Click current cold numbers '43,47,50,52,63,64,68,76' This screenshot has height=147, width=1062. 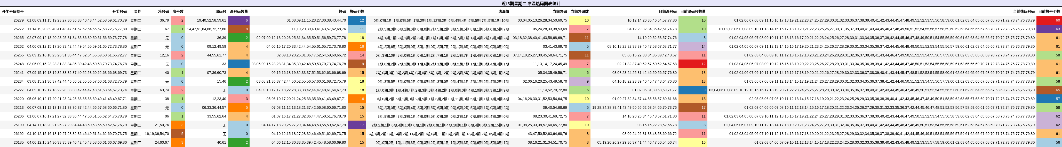547,133
